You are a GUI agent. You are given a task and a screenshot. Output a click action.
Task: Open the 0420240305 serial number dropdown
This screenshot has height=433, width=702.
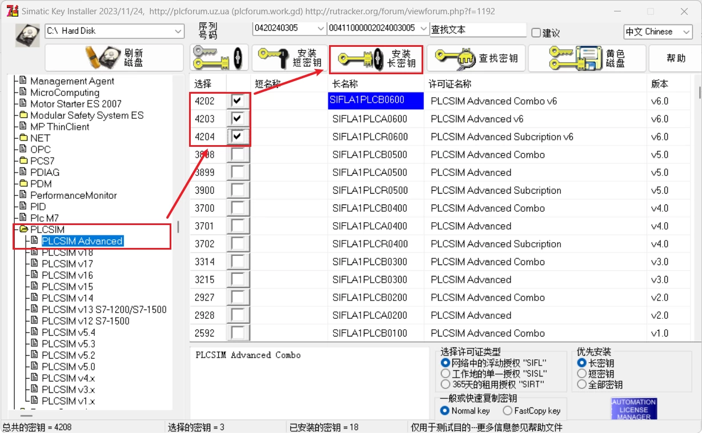[289, 28]
